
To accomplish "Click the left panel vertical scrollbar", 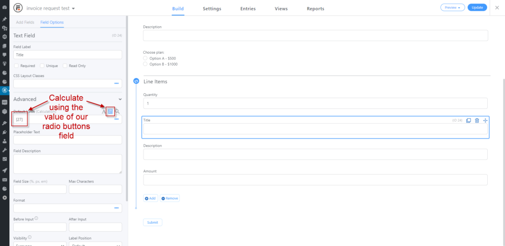I will pos(127,108).
